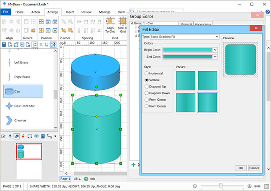The image size is (271, 191).
Task: Select the up arrow pointer tool
Action: (x=10, y=135)
